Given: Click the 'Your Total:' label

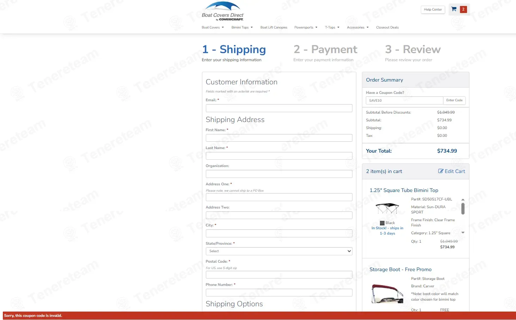Looking at the screenshot, I should pos(379,151).
